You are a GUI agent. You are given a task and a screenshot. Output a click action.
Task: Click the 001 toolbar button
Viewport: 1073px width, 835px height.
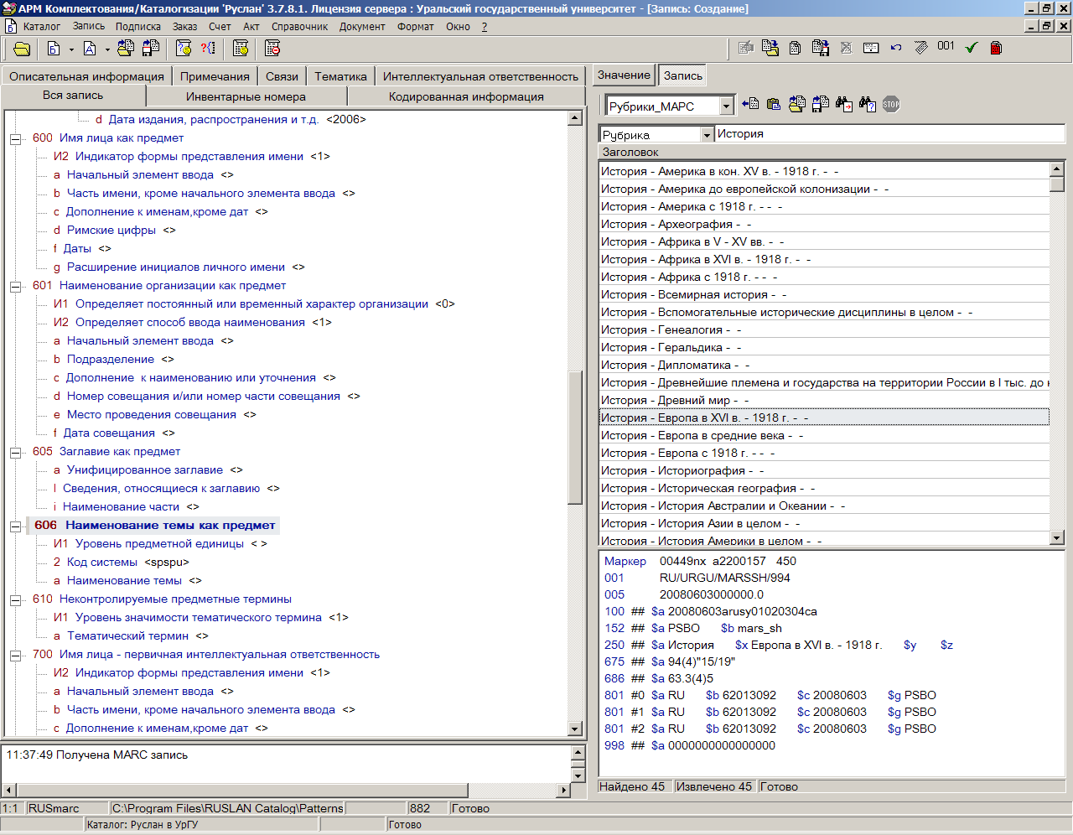946,47
